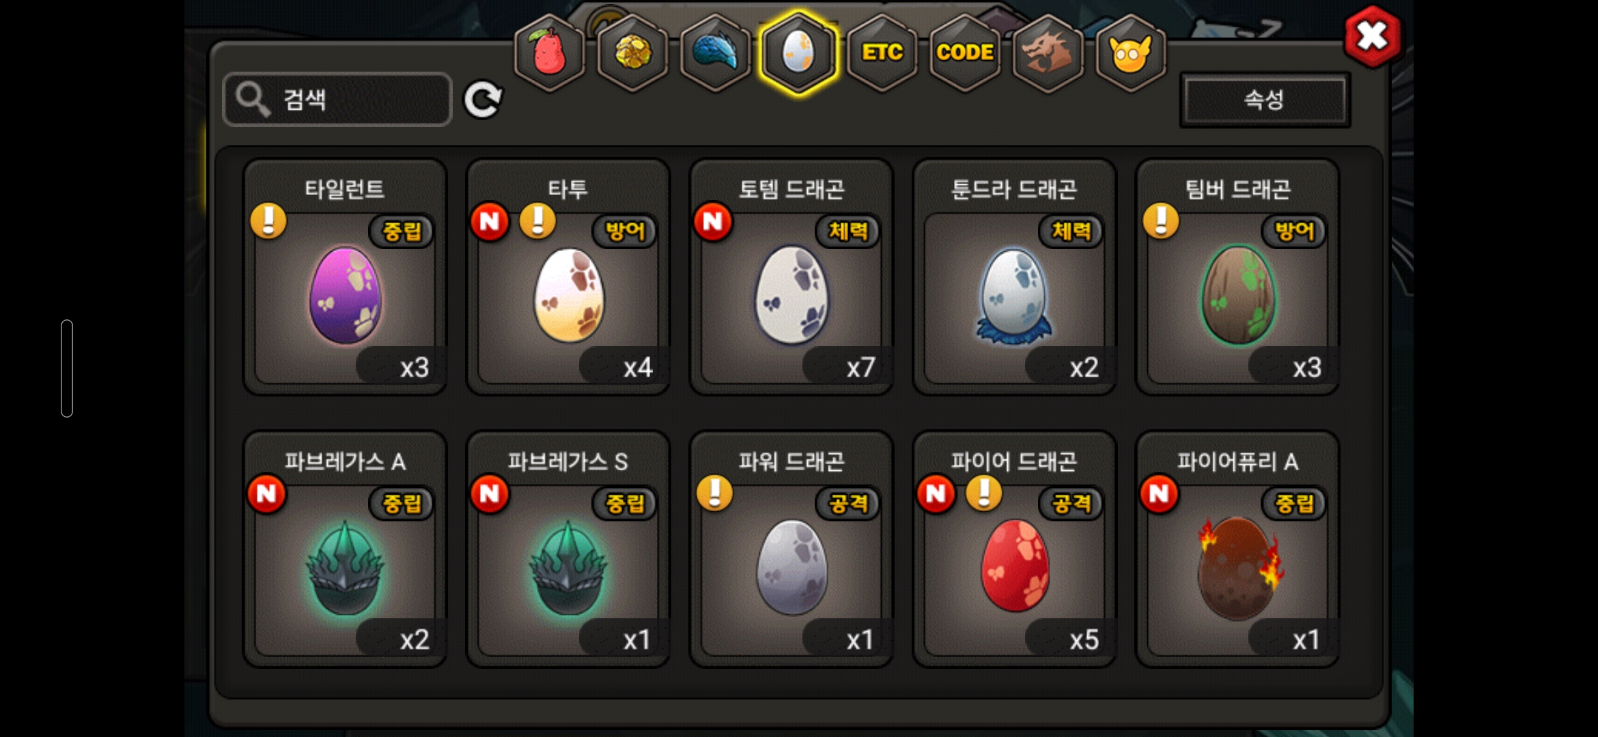Viewport: 1598px width, 737px height.
Task: Select the yellow cat face category icon
Action: pos(1130,53)
